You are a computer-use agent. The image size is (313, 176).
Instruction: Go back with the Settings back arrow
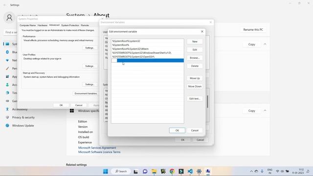(5, 5)
